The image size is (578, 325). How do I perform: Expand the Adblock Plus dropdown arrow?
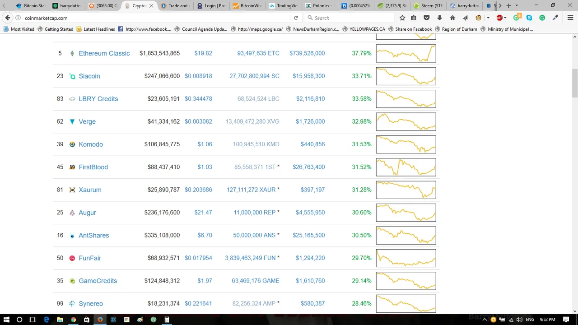(505, 18)
